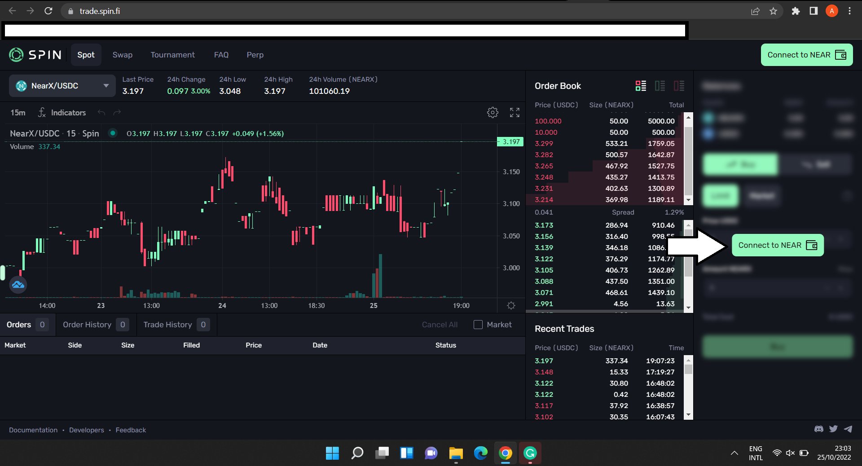
Task: Open Chrome three-dot menu
Action: tap(849, 11)
